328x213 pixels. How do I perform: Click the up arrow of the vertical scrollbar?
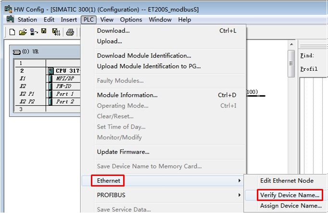[291, 45]
